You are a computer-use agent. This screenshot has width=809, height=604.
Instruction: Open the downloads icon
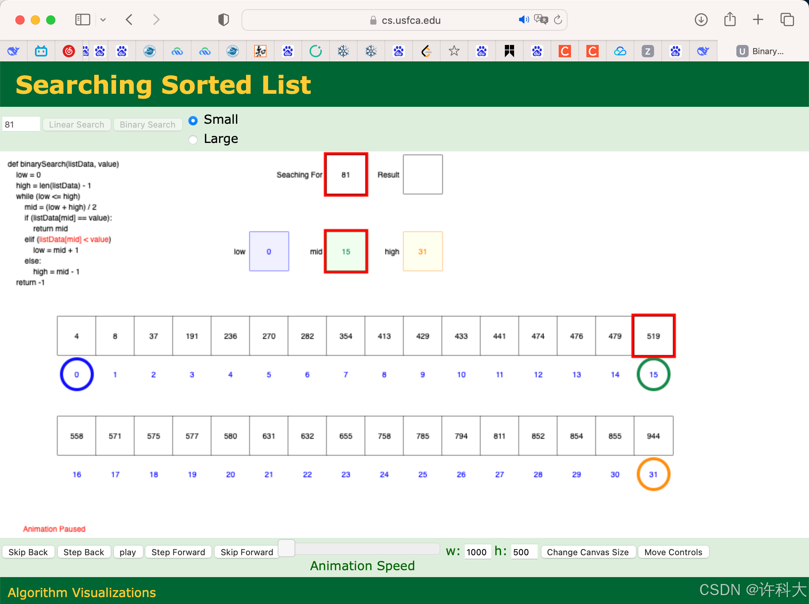tap(701, 20)
